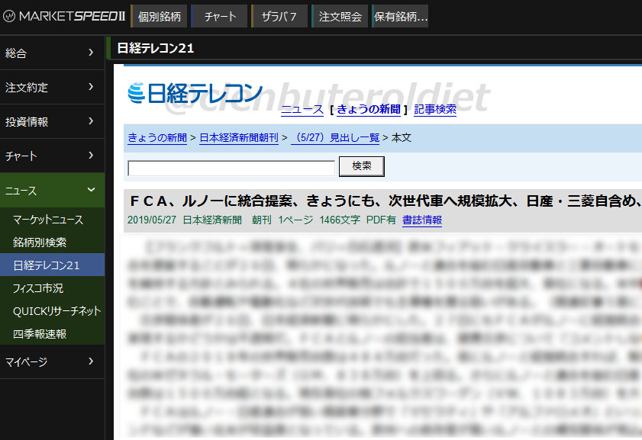Click the FCA Renault article headline
Image resolution: width=642 pixels, height=440 pixels.
pos(385,201)
